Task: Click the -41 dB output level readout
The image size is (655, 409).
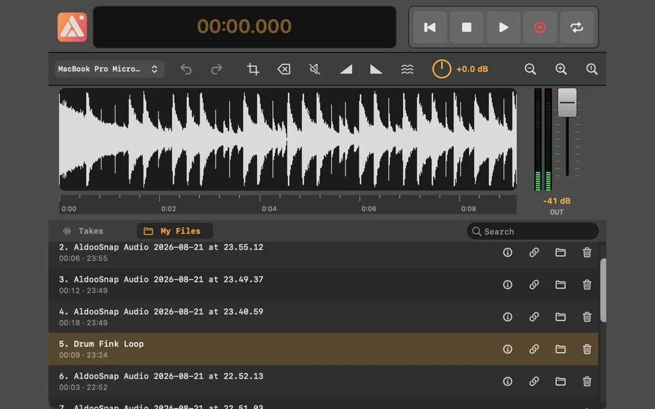Action: tap(556, 201)
